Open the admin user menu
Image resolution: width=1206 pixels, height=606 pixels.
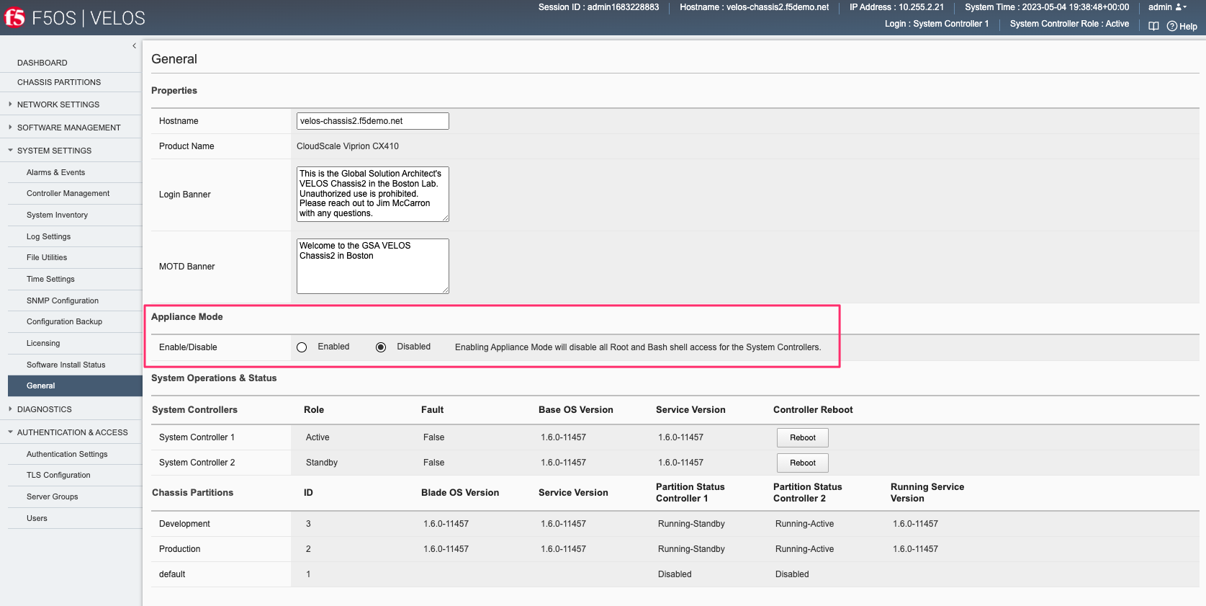[x=1167, y=7]
